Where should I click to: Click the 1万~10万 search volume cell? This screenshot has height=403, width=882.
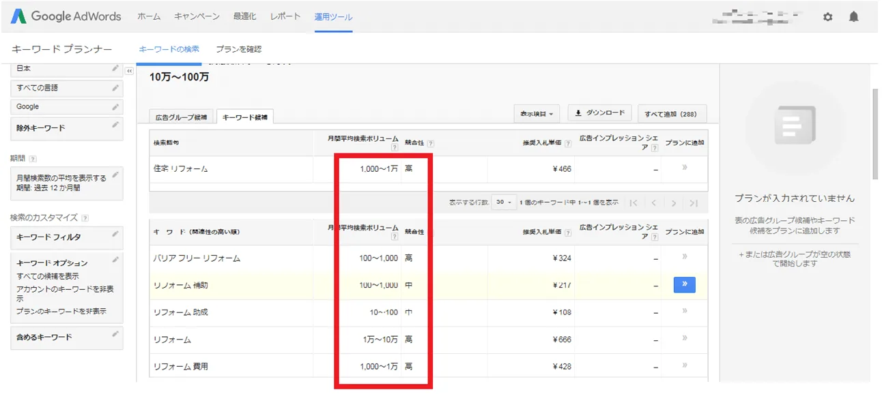point(380,339)
